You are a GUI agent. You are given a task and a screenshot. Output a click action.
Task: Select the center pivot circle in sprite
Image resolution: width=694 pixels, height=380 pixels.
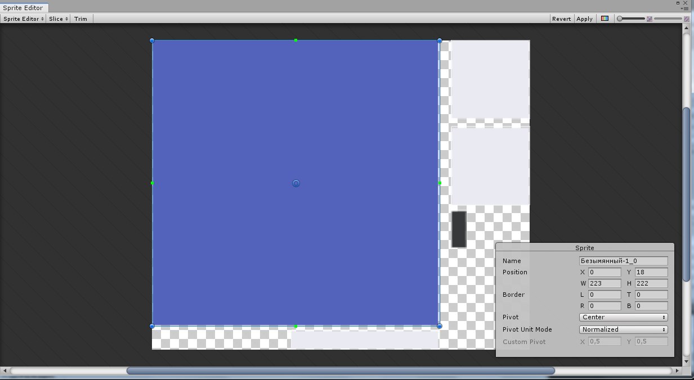click(x=296, y=183)
